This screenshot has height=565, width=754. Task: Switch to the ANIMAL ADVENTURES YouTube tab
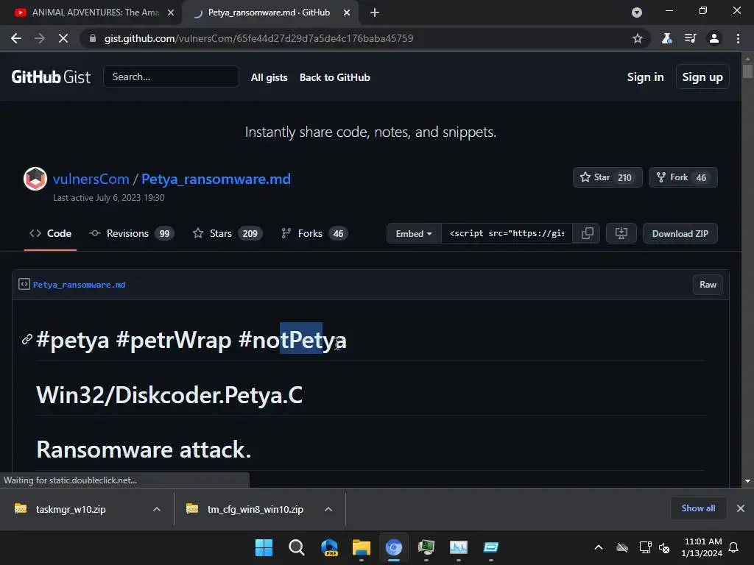click(x=95, y=13)
